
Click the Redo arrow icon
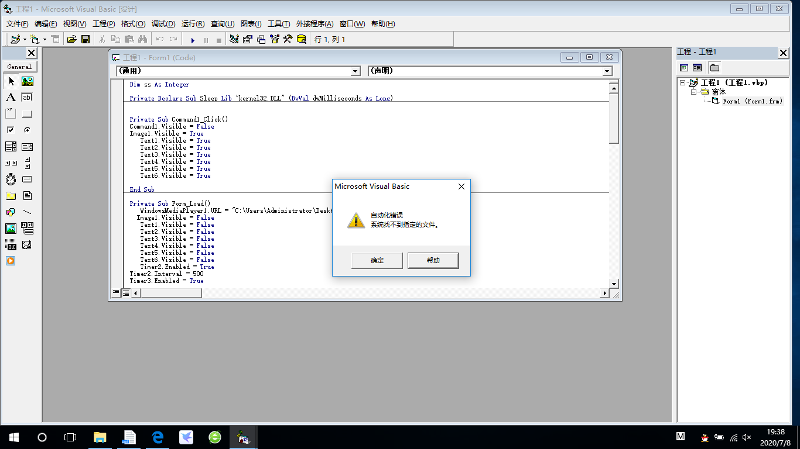point(173,39)
